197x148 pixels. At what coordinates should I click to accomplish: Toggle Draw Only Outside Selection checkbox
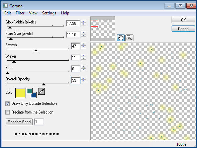click(7, 103)
